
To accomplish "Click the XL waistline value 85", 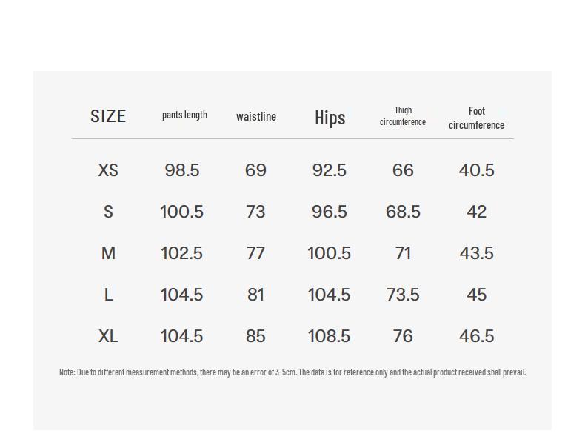I will pos(255,336).
